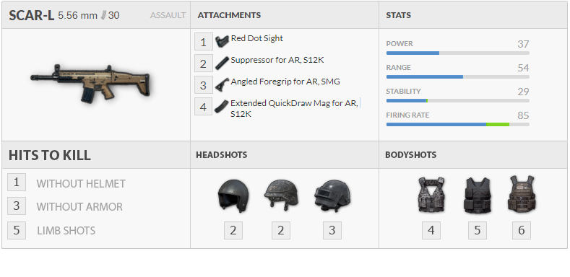This screenshot has height=277, width=570.
Task: Click attachment slot number 3
Action: pyautogui.click(x=203, y=85)
